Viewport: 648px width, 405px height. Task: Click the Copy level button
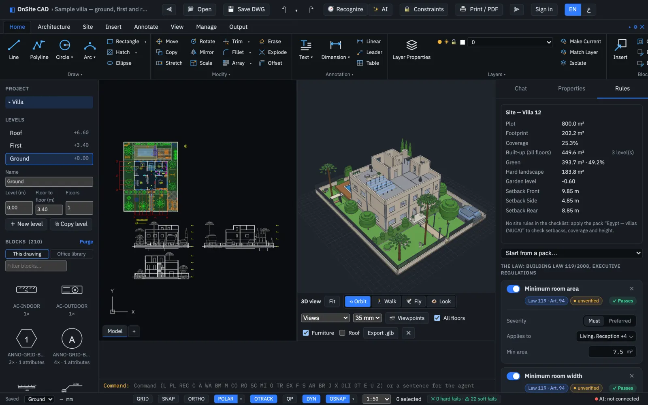tap(71, 224)
